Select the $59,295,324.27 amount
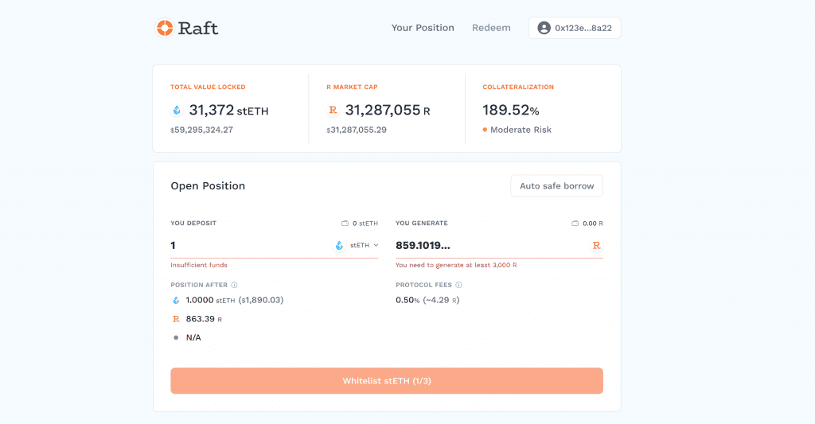The height and width of the screenshot is (424, 815). pos(201,130)
